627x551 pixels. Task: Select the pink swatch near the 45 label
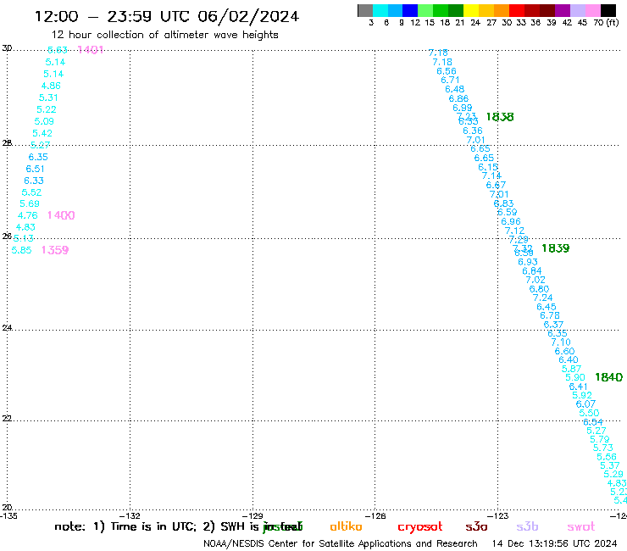(x=593, y=10)
